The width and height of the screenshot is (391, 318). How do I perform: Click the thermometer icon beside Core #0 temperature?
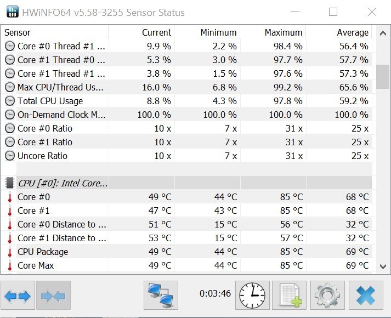[10, 197]
